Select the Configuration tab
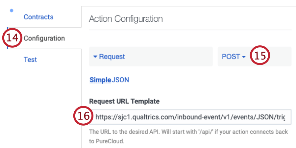 coord(44,38)
